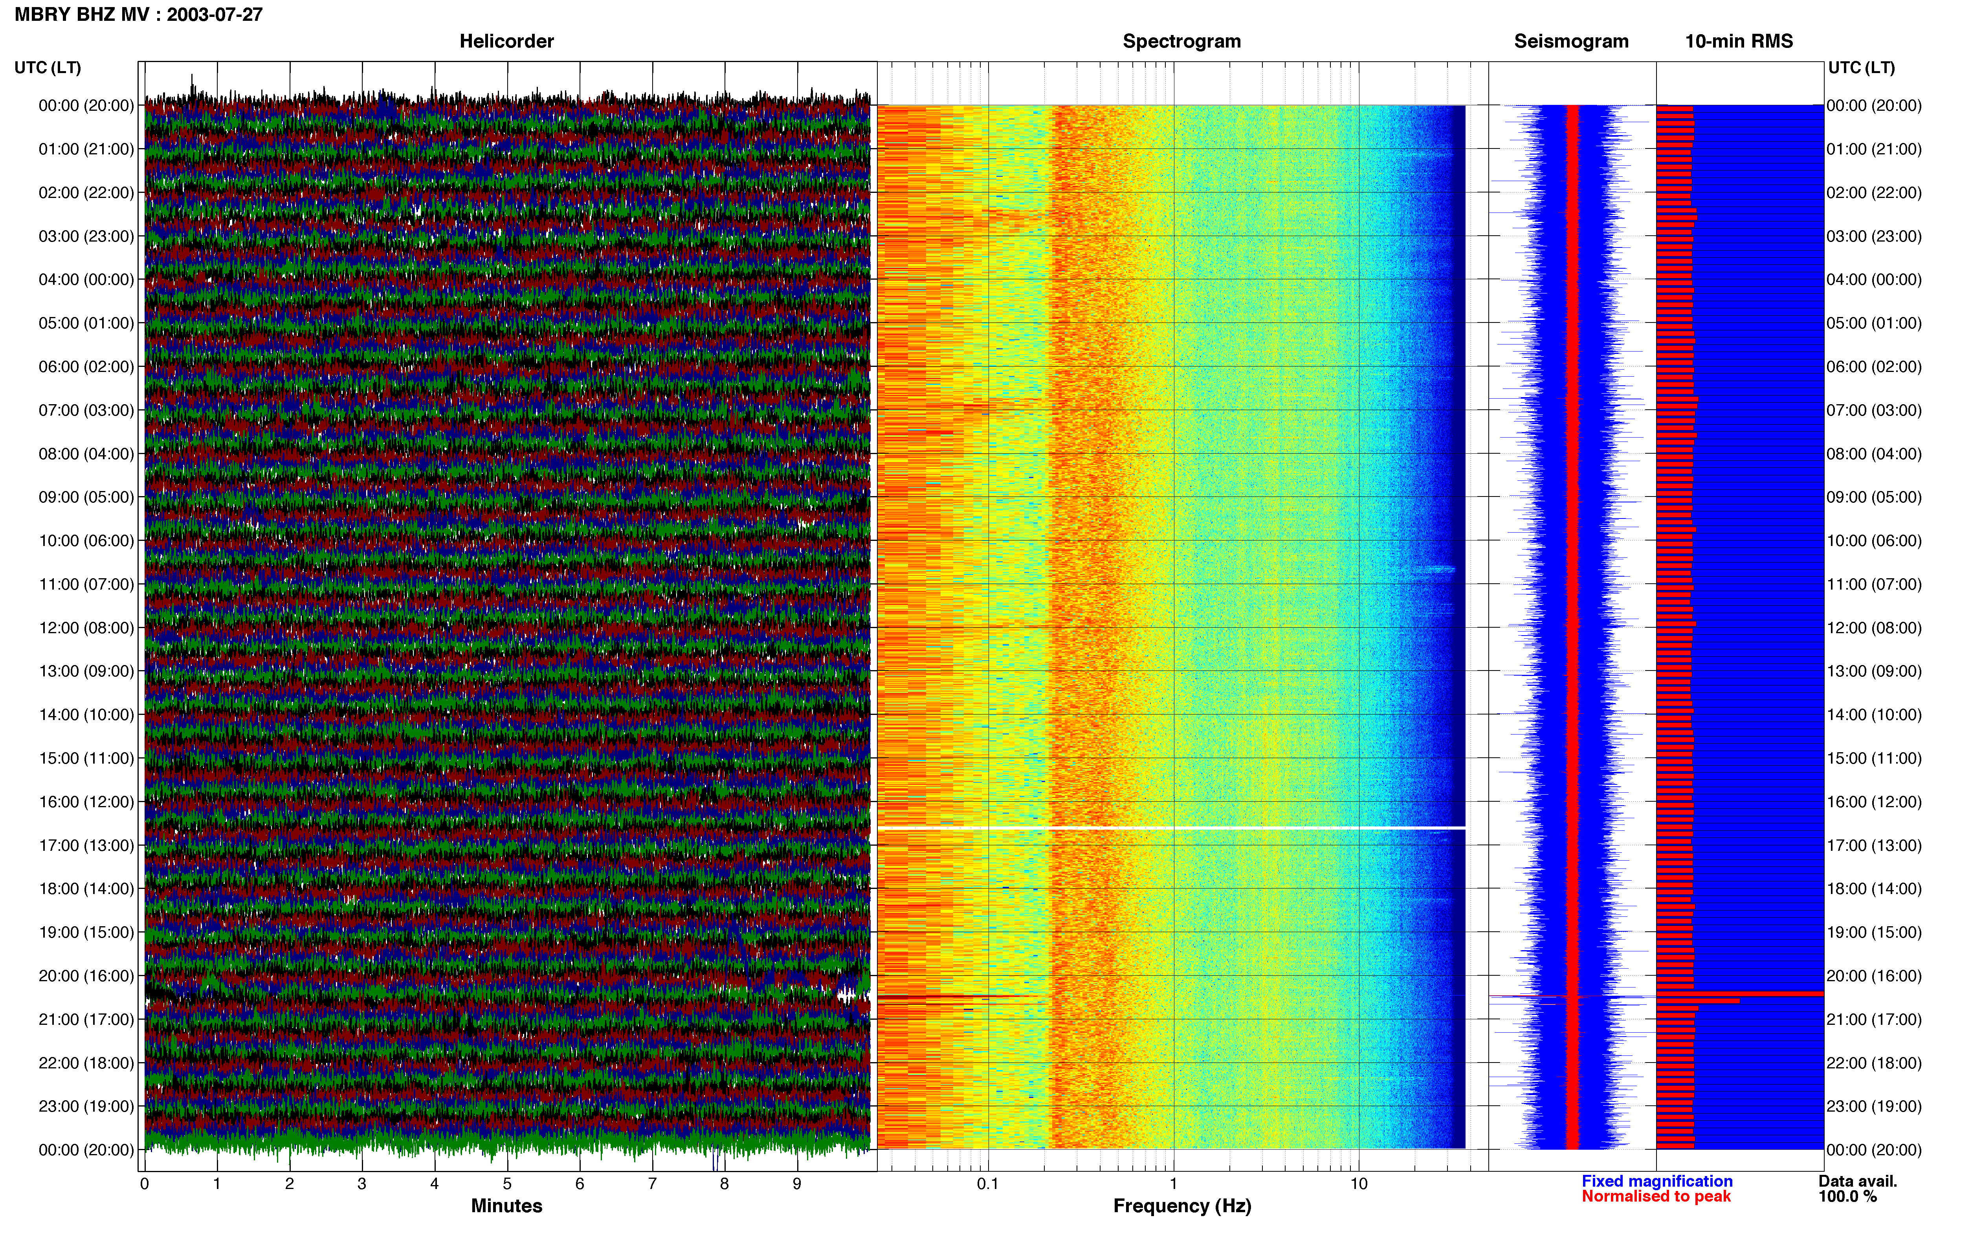This screenshot has height=1233, width=1972.
Task: Click the right-side time label '12:00 (08:00)'
Action: 1874,628
